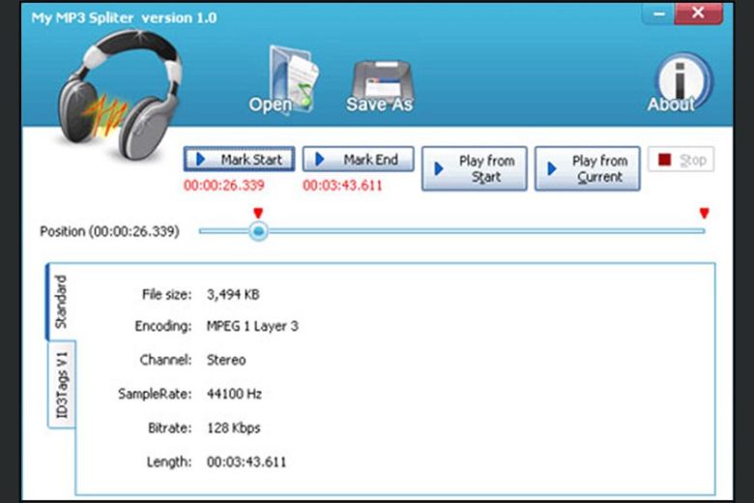Click the Position (00:00:26.339) label

[109, 231]
